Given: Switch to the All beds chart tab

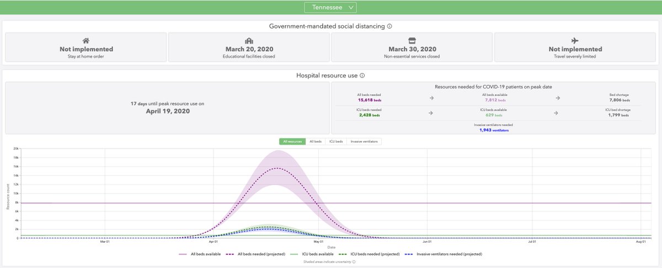Looking at the screenshot, I should [x=316, y=141].
